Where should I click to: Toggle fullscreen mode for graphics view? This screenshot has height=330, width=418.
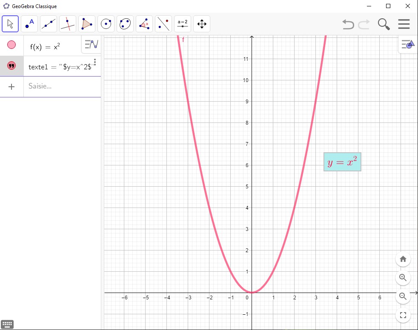coord(403,315)
